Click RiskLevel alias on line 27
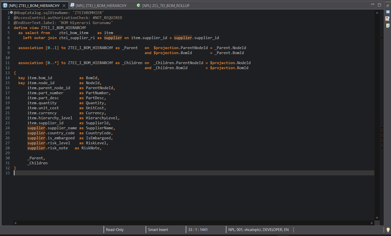This screenshot has height=236, width=391. pyautogui.click(x=96, y=143)
